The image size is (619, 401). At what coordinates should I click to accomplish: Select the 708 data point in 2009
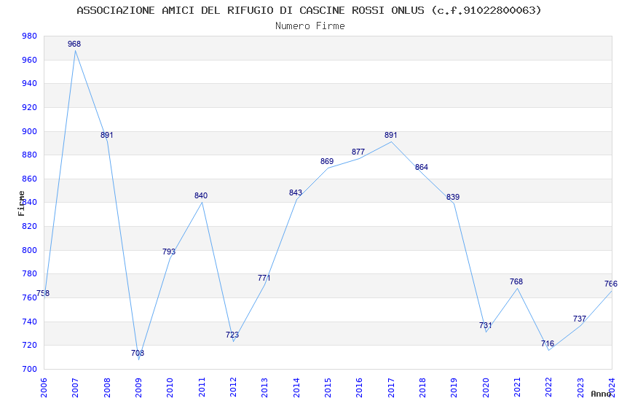138,353
